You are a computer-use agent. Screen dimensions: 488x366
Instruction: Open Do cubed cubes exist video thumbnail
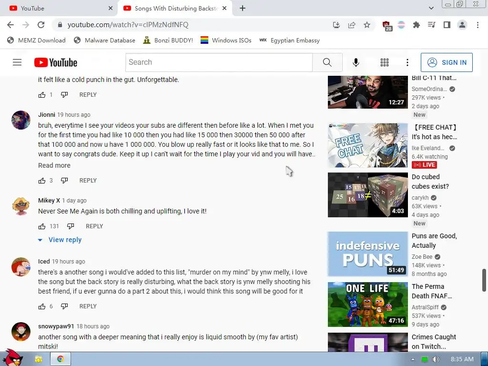pyautogui.click(x=367, y=195)
